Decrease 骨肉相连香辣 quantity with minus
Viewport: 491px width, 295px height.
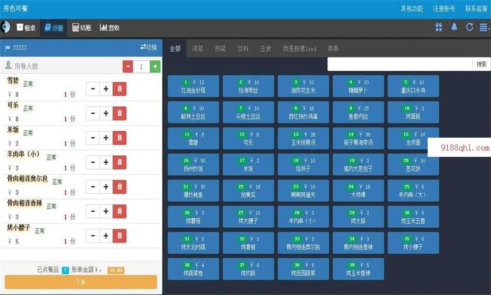(x=93, y=211)
